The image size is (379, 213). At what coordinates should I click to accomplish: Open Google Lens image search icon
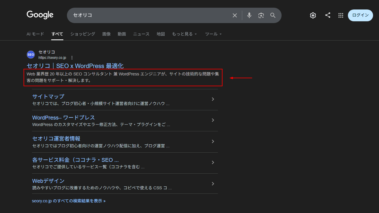[261, 15]
